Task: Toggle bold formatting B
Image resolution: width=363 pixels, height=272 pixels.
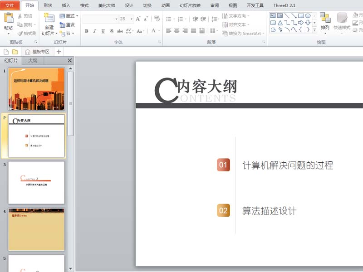Action: [x=87, y=31]
